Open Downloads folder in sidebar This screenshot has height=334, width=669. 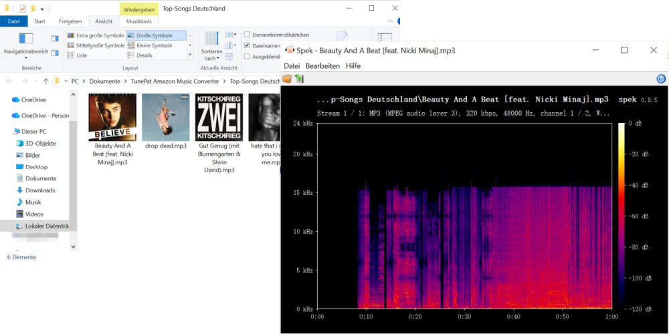35,190
